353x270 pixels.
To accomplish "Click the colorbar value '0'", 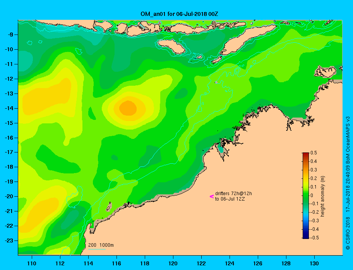I will pos(312,196).
